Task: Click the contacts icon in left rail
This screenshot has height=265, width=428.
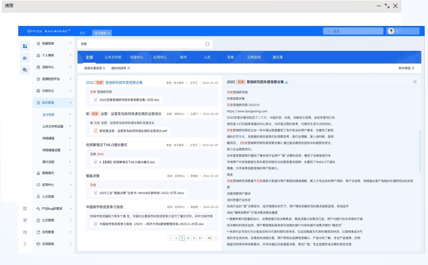Action: pos(25,58)
